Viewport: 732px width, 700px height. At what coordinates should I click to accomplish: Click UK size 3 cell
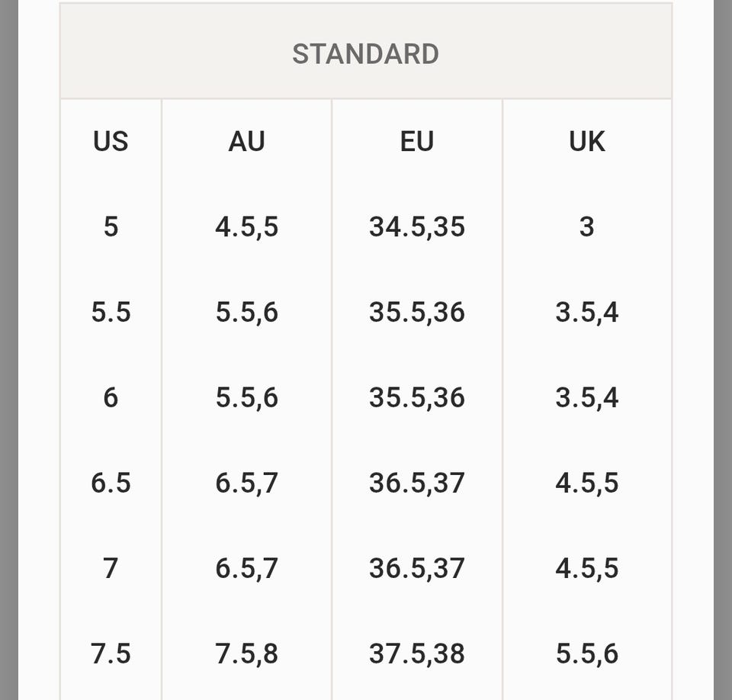[586, 226]
